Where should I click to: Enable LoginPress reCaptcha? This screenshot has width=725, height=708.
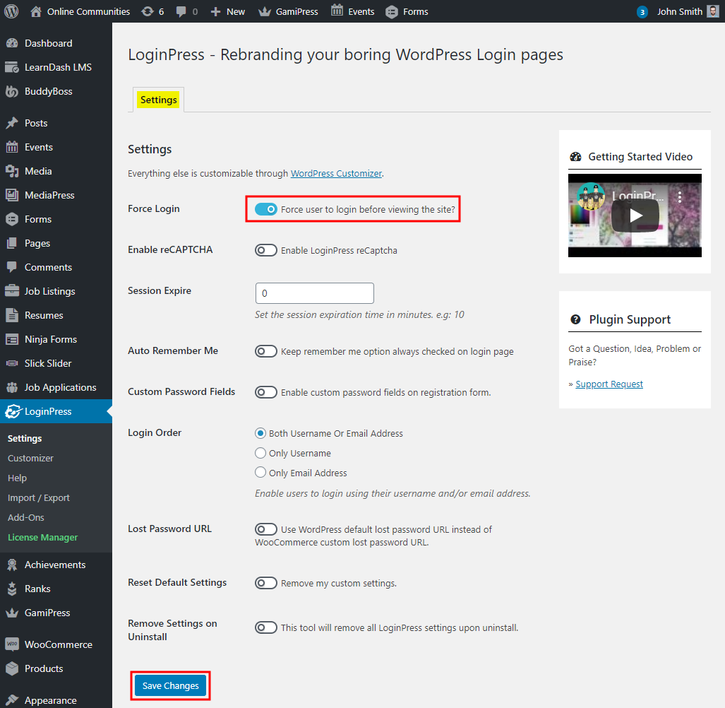pos(266,249)
